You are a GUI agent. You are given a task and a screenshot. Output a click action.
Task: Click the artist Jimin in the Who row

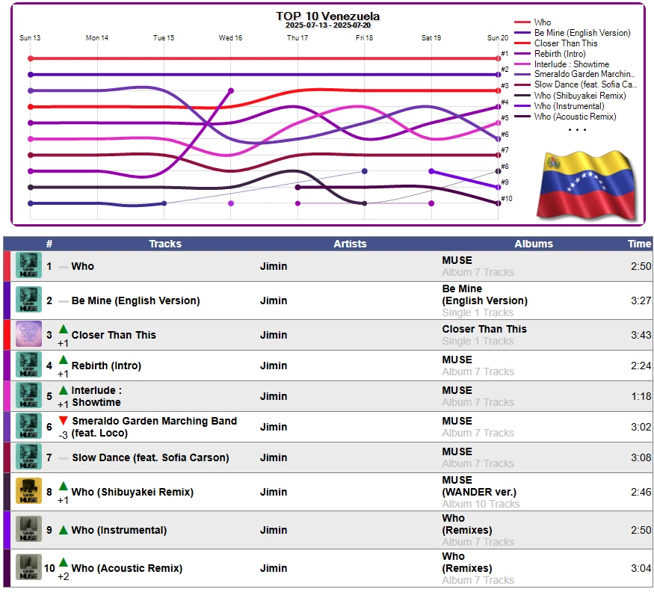click(x=274, y=266)
